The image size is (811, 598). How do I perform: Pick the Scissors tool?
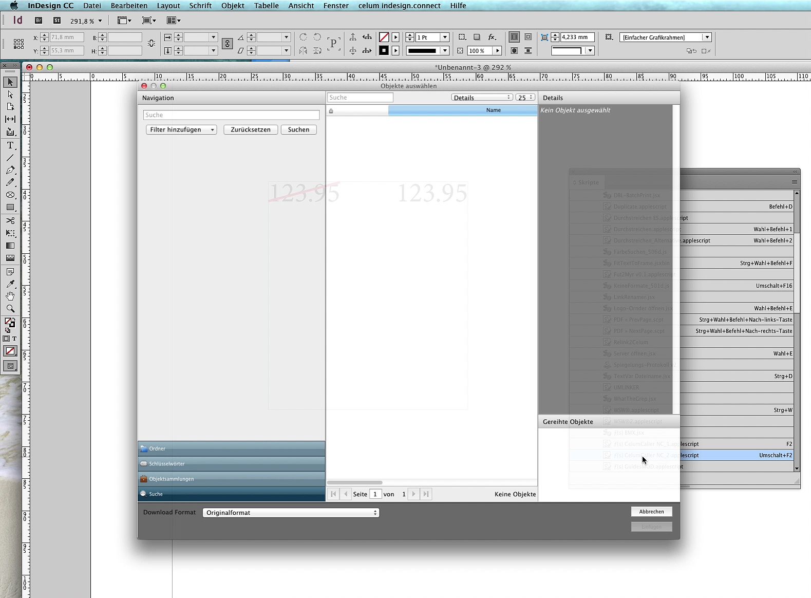coord(10,220)
